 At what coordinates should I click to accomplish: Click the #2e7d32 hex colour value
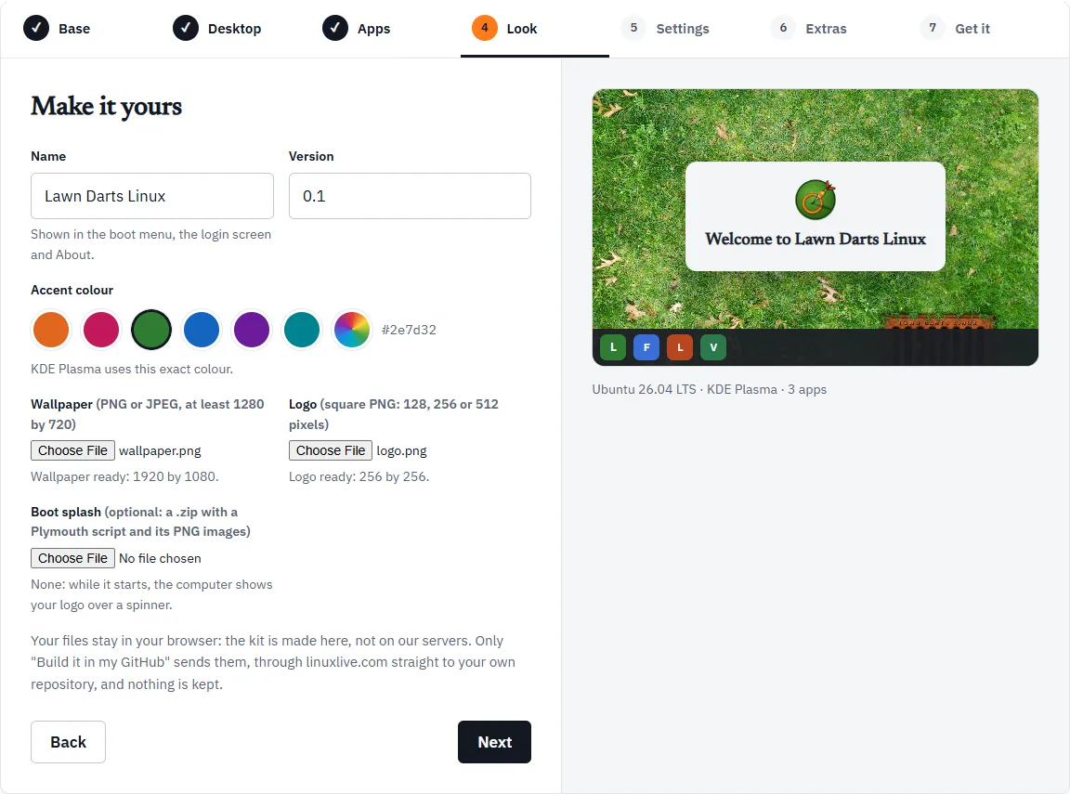click(409, 331)
